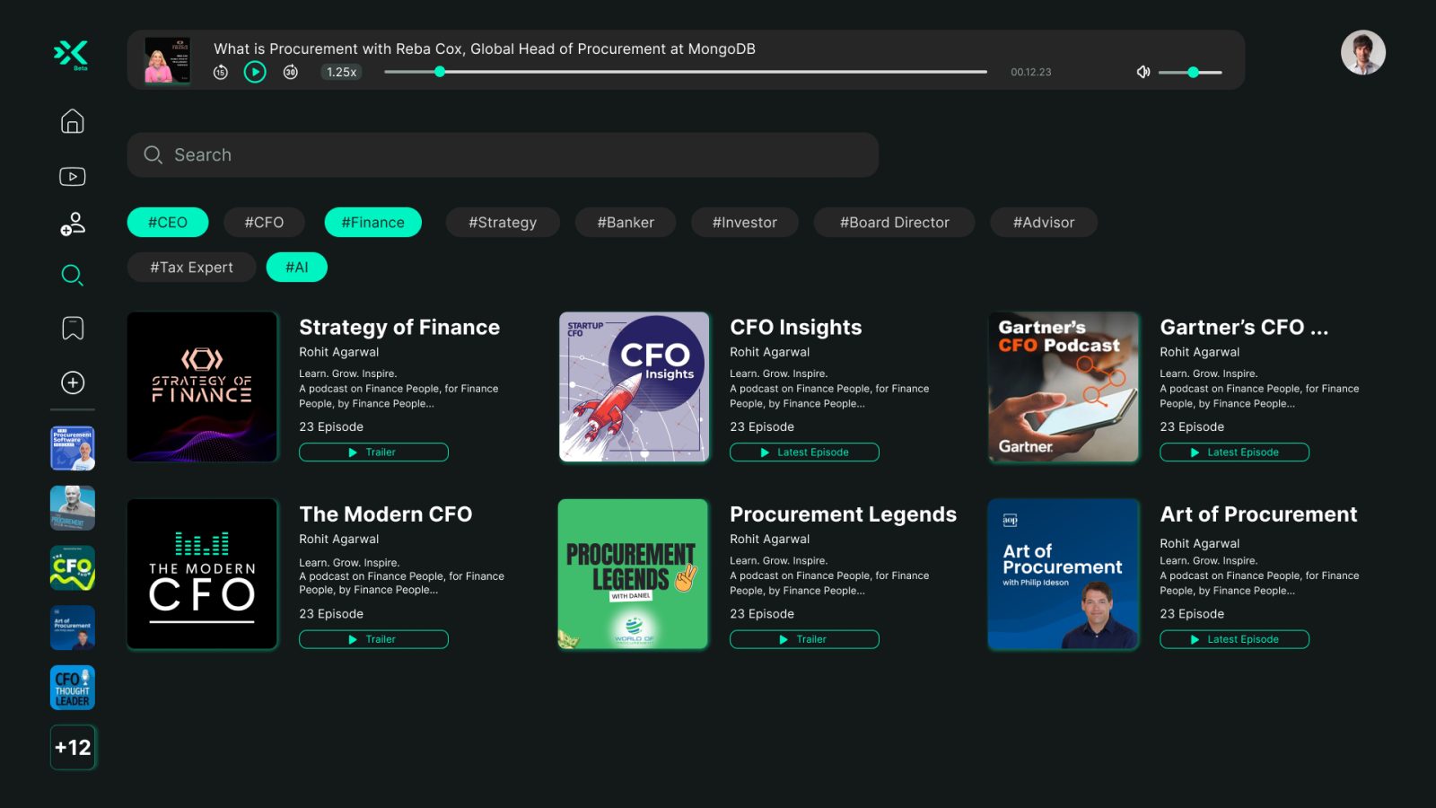This screenshot has height=808, width=1436.
Task: Expand the +12 more podcasts tile
Action: click(x=73, y=748)
